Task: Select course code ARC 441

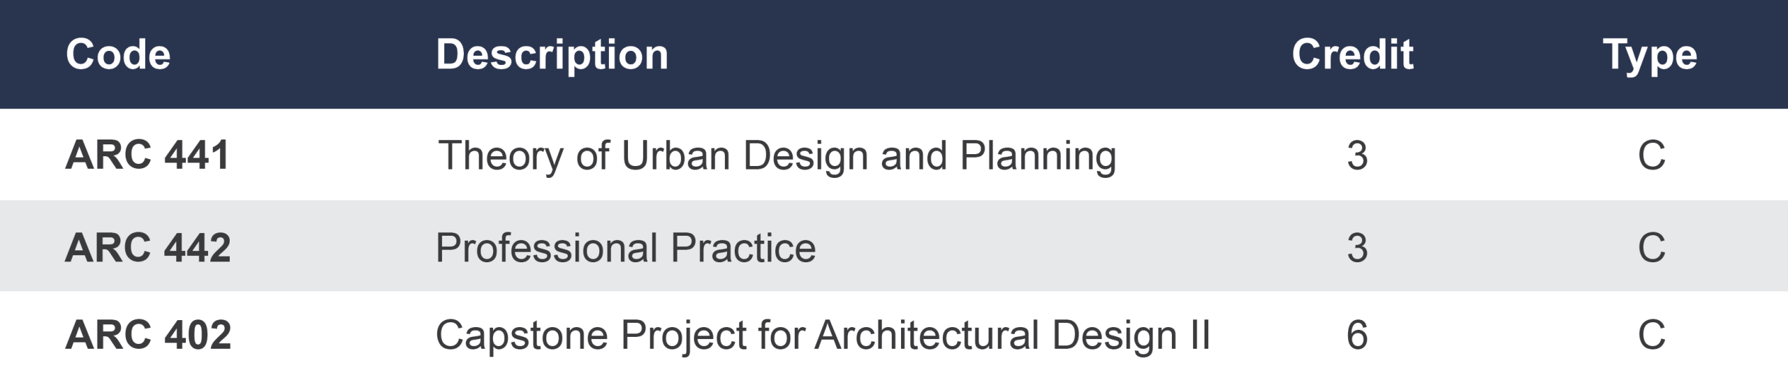Action: click(147, 155)
